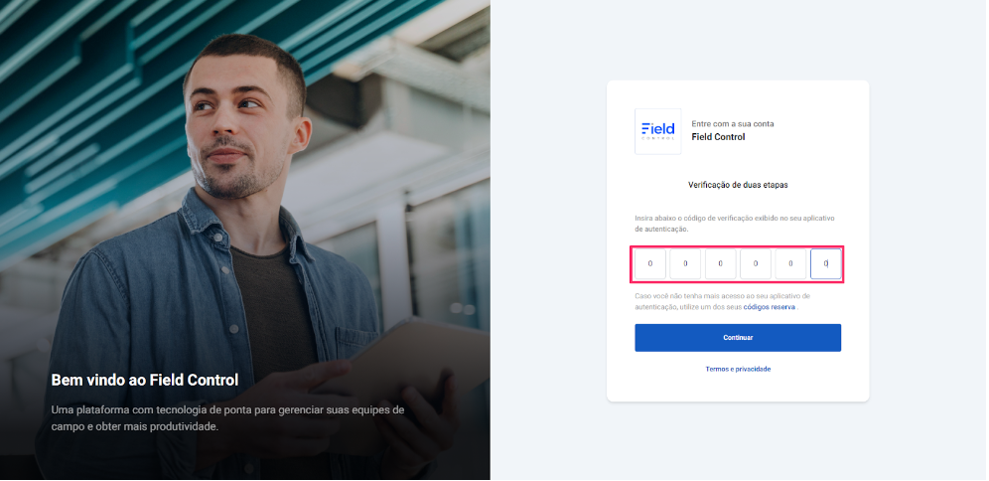Viewport: 989px width, 481px height.
Task: Click the Field Control logo icon
Action: [658, 131]
